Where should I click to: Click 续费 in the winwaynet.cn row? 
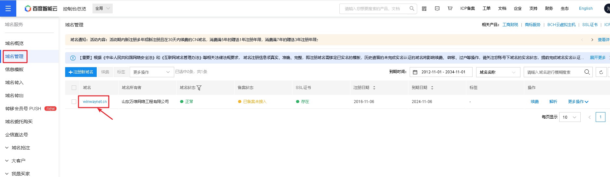535,102
